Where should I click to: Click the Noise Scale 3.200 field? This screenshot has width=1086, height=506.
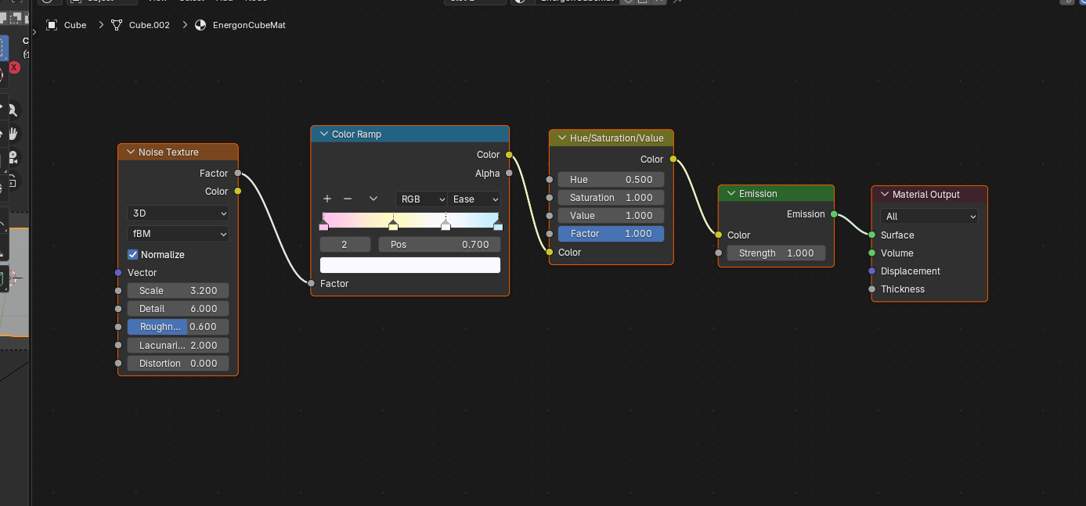click(179, 291)
